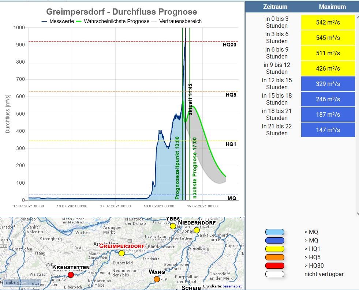Select the red Krenstetten station marker

click(71, 275)
